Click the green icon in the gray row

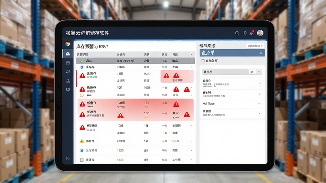(82, 61)
